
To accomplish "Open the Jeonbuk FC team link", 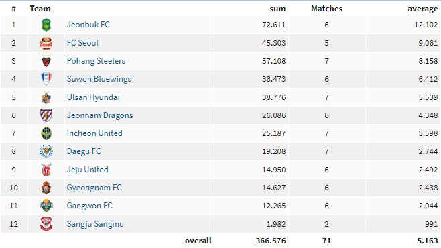I will click(x=88, y=25).
